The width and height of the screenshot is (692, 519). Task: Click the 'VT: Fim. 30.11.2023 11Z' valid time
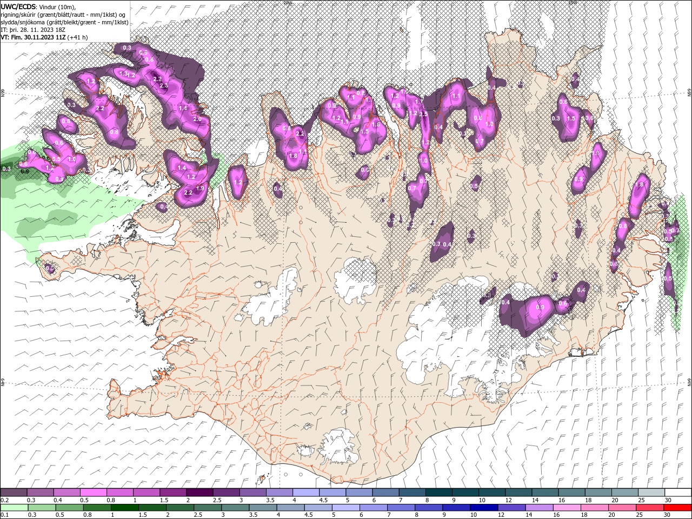pyautogui.click(x=34, y=37)
